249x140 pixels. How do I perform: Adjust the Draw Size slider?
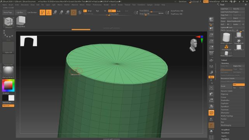tap(151, 14)
